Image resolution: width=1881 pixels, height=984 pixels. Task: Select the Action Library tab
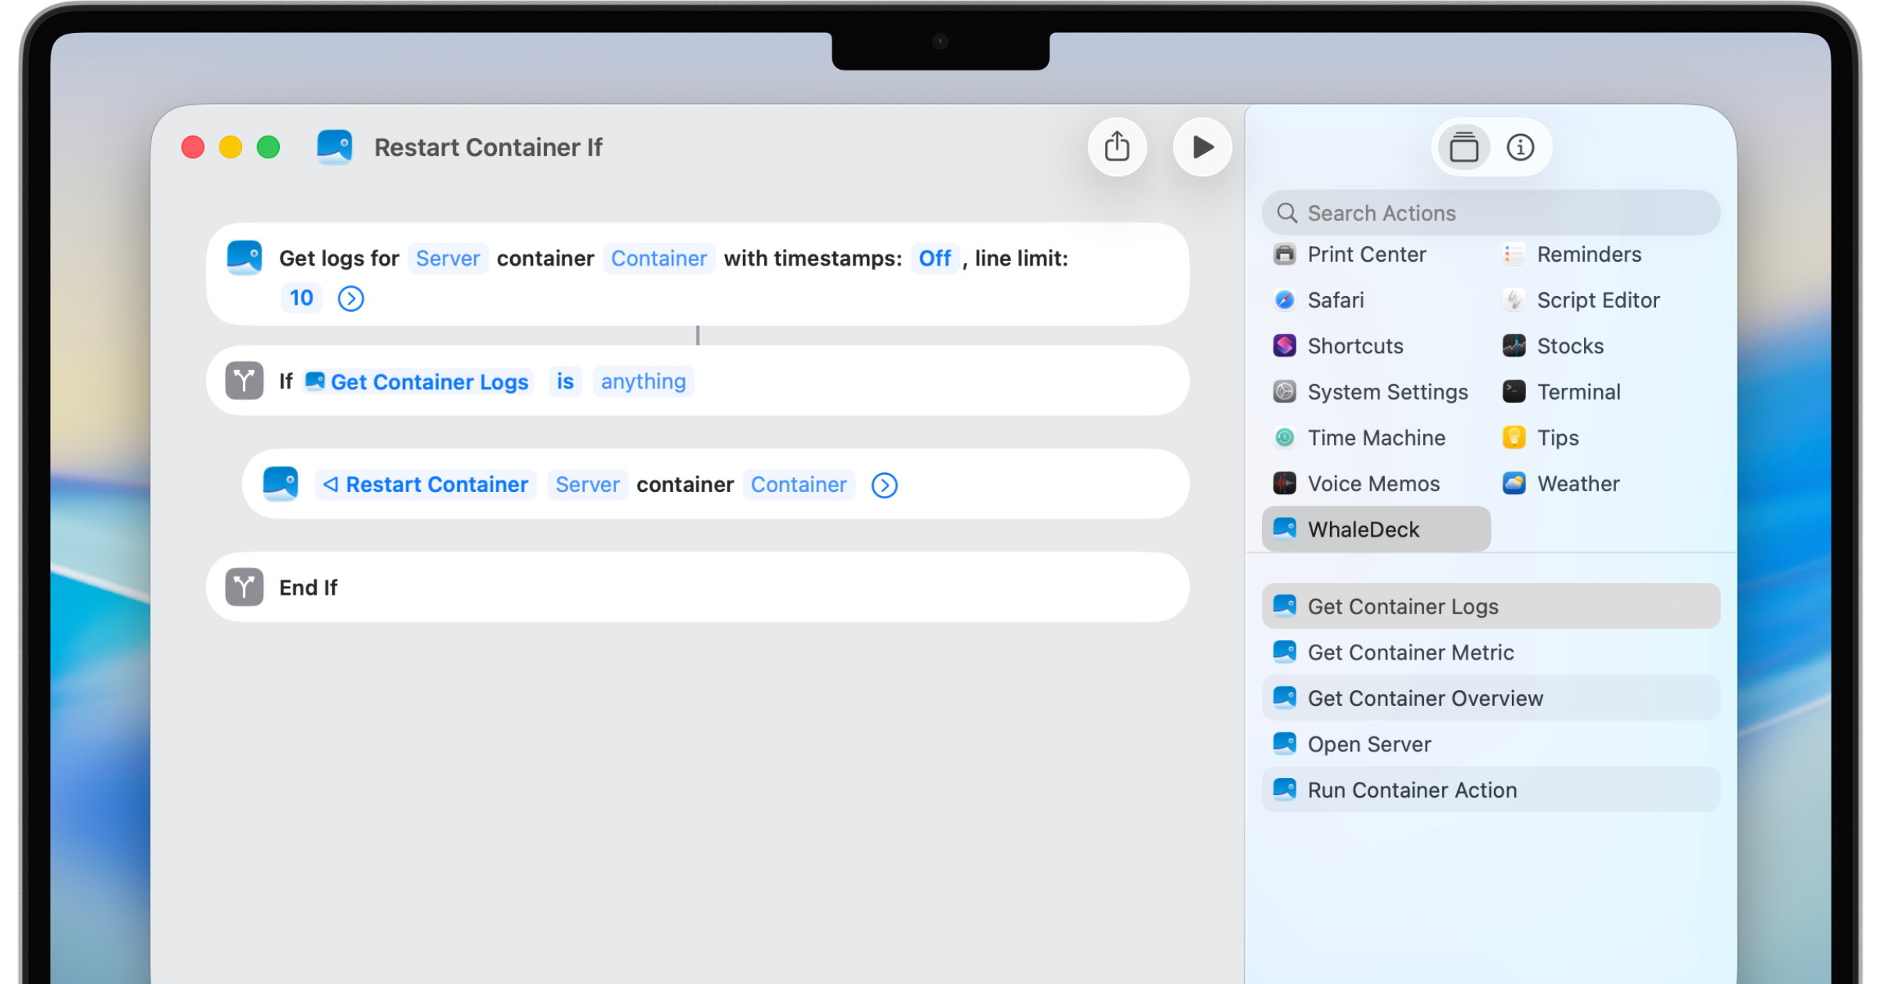coord(1463,147)
